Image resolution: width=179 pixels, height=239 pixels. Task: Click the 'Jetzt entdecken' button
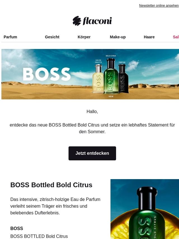pyautogui.click(x=92, y=153)
